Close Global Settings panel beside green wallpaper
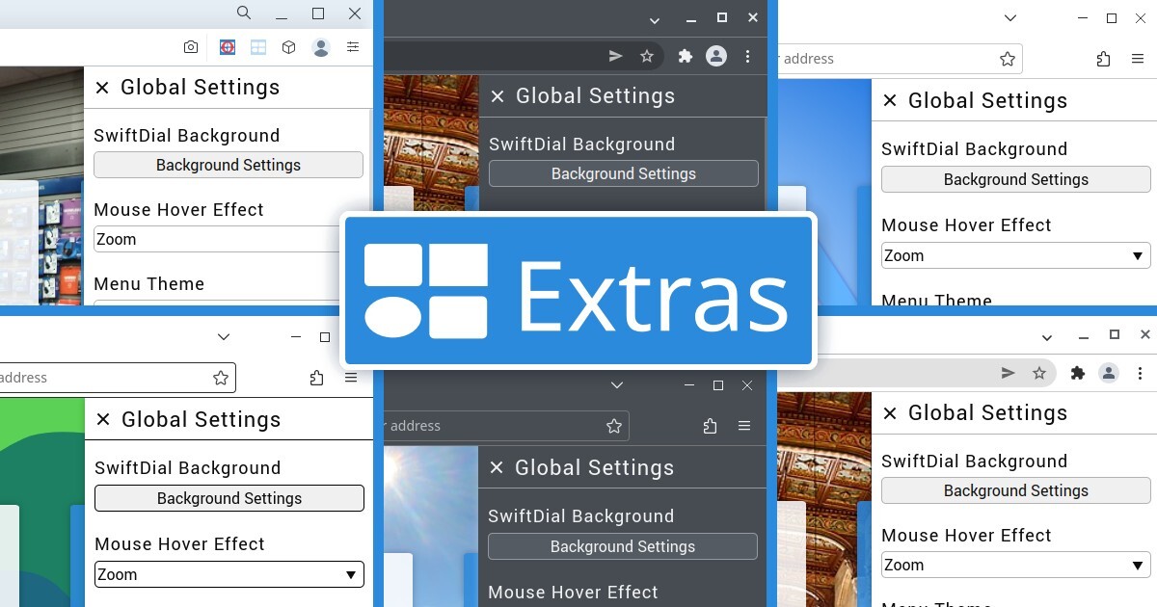 tap(103, 419)
